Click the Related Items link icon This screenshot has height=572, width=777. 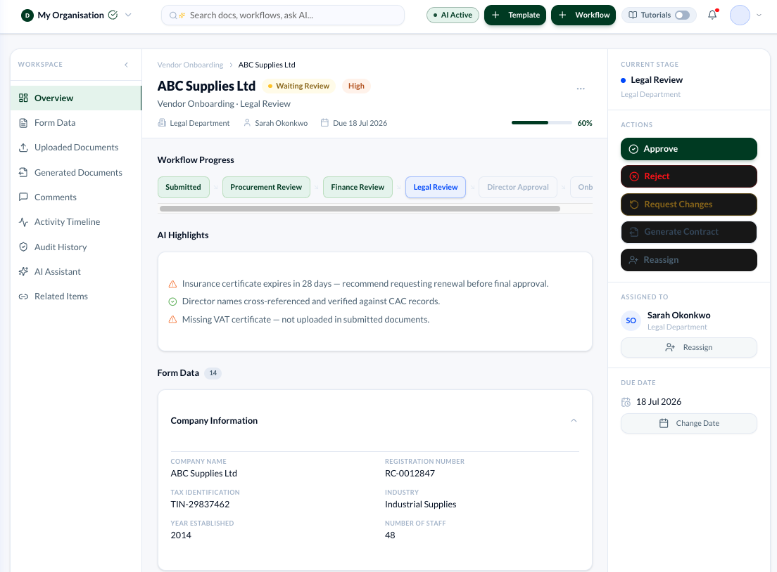coord(23,297)
